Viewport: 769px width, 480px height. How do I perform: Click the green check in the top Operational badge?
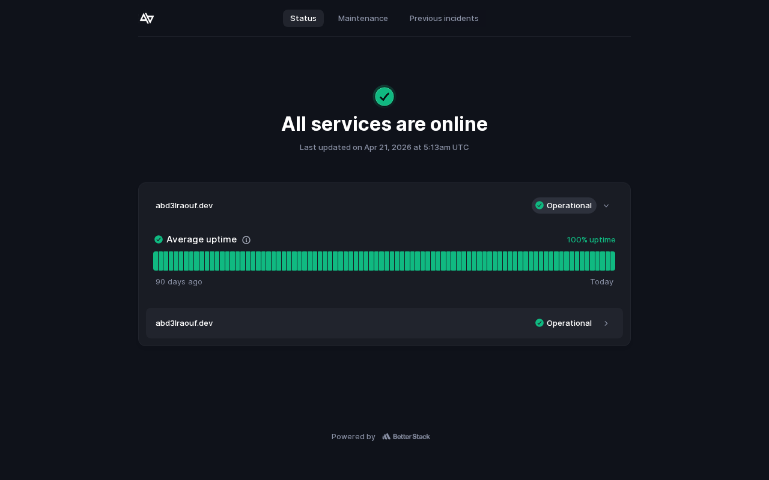[x=540, y=205]
